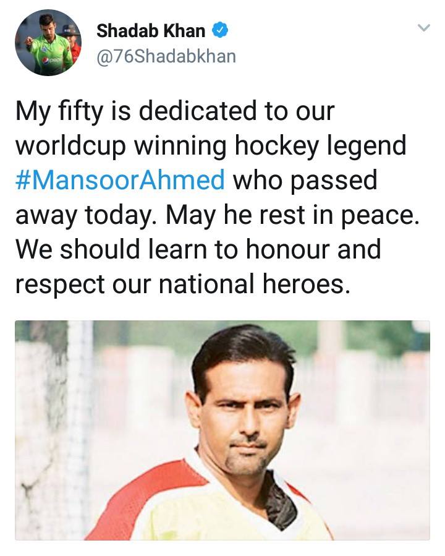445x556 pixels.
Task: Click the text "worldcup winning hockey legend"
Action: coord(211,146)
